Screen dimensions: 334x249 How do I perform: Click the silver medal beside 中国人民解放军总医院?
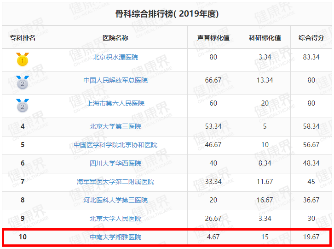(x=23, y=82)
